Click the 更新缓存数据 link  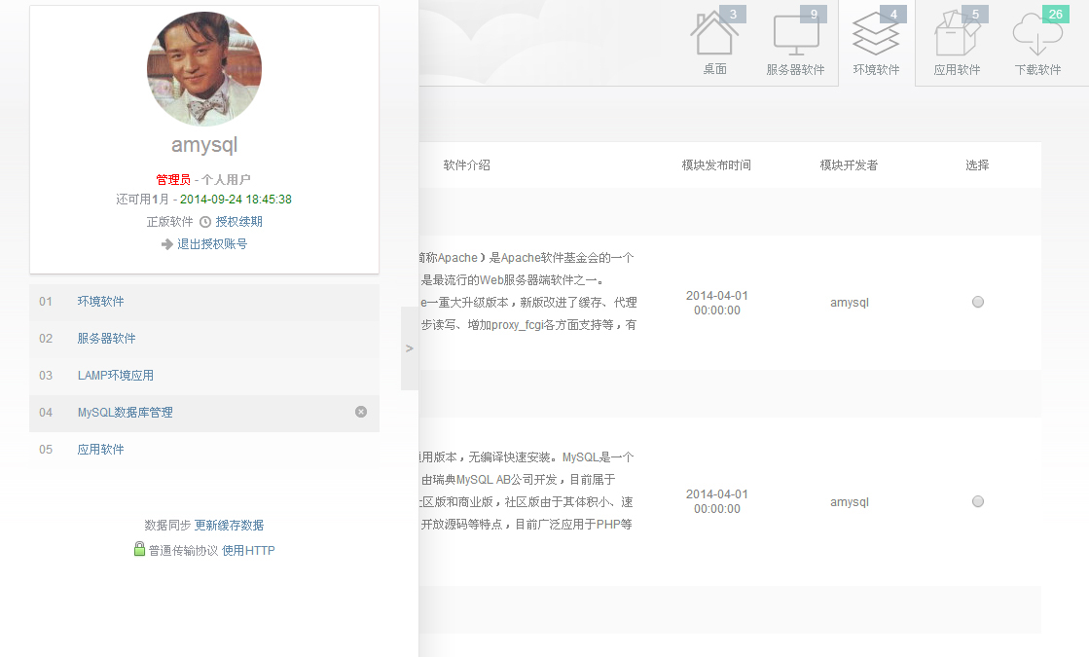pos(229,526)
